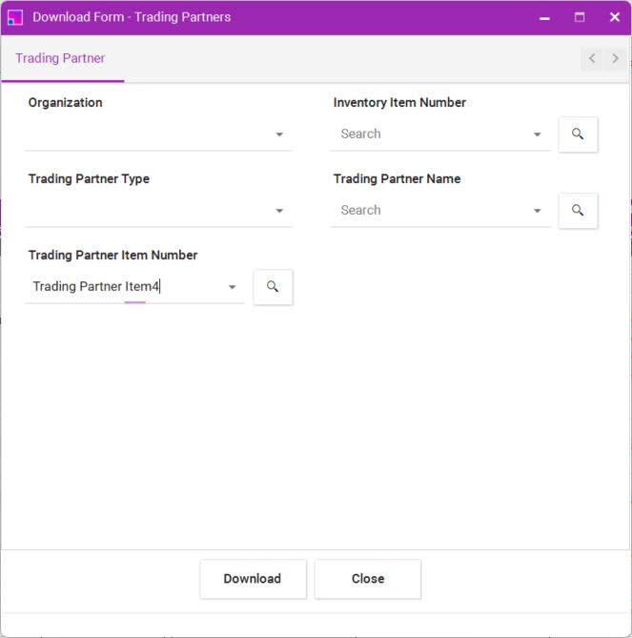
Task: Minimize the Download Form window
Action: pos(544,17)
